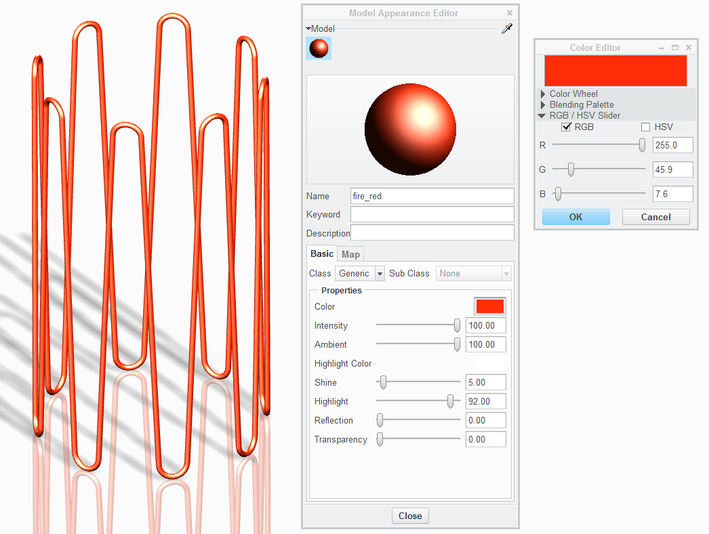Minimize the Color Editor window
Image resolution: width=709 pixels, height=534 pixels.
click(x=661, y=47)
